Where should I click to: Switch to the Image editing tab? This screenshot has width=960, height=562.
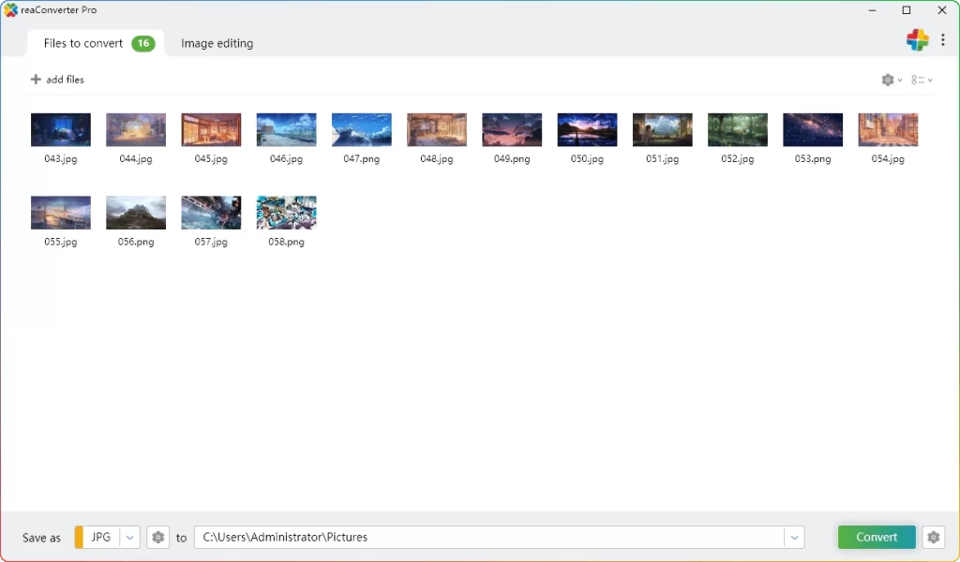pos(217,43)
